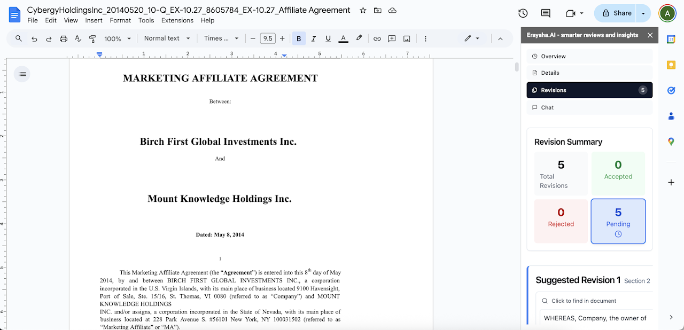Open the Tools menu
The image size is (684, 330).
(x=146, y=20)
